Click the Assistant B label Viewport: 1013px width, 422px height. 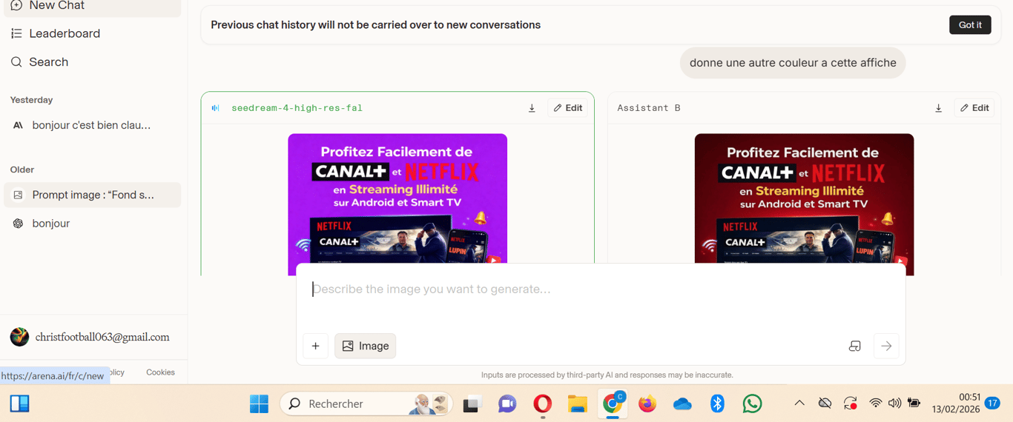[x=649, y=108]
